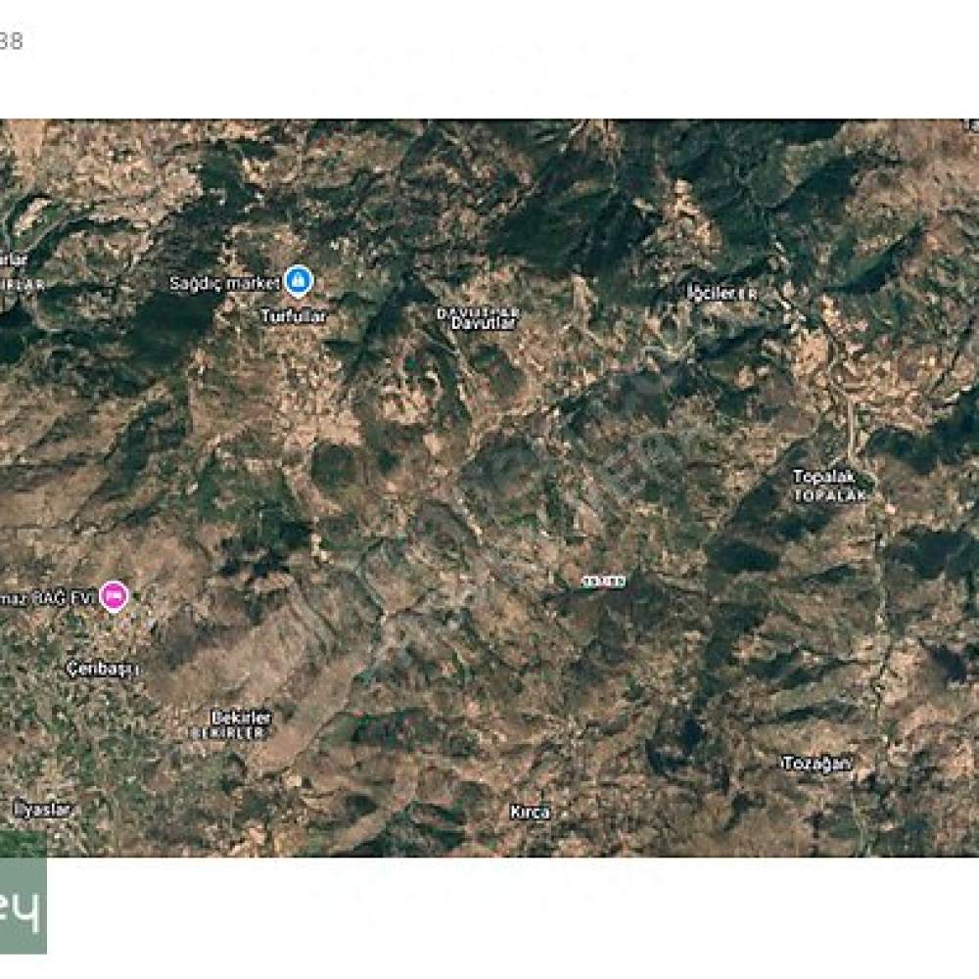Click the Bekirler place name
979x979 pixels.
pos(241,718)
